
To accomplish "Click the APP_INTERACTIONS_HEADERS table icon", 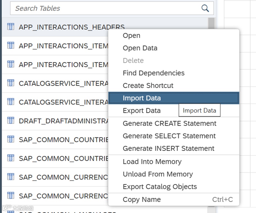I will tap(11, 27).
